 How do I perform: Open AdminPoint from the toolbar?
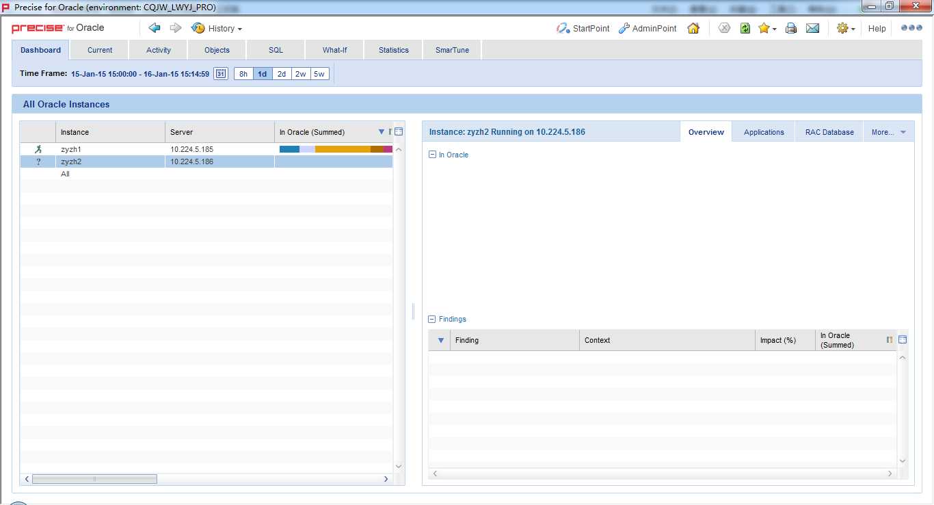(648, 28)
